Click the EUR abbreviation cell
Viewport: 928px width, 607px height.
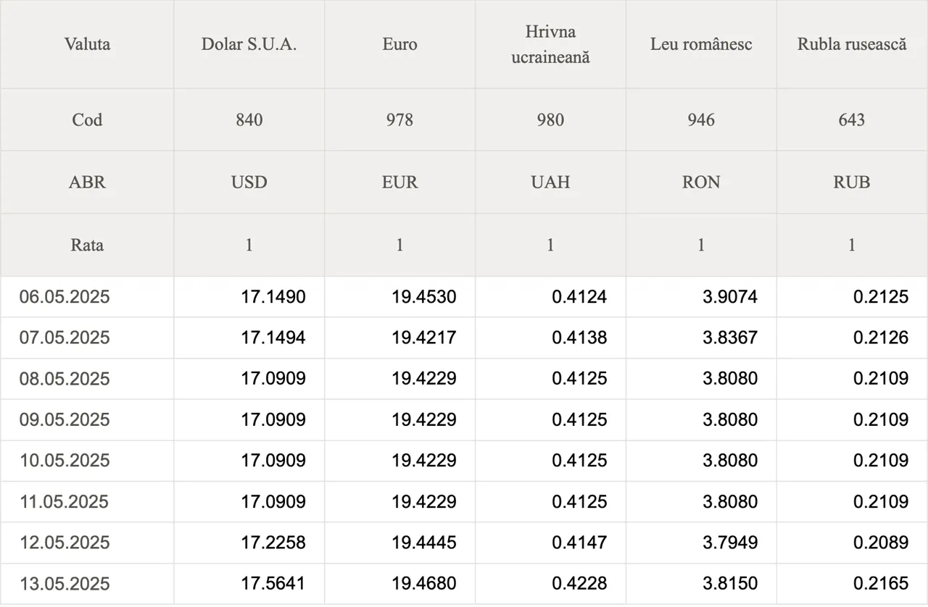400,182
